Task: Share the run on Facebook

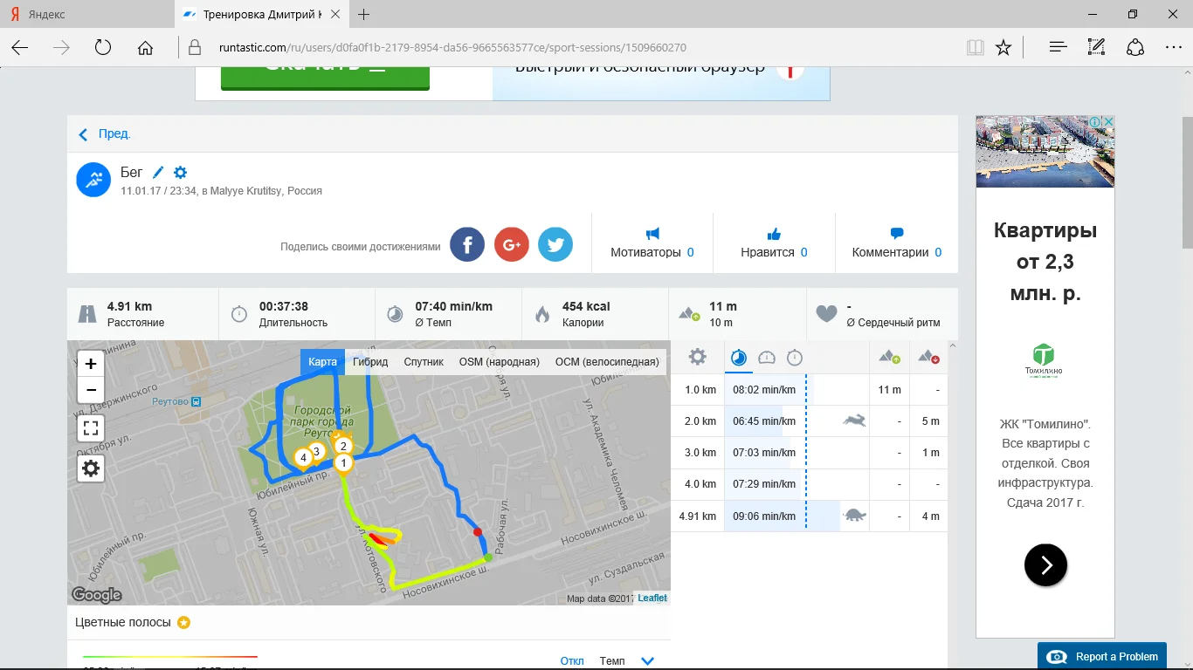Action: coord(467,244)
